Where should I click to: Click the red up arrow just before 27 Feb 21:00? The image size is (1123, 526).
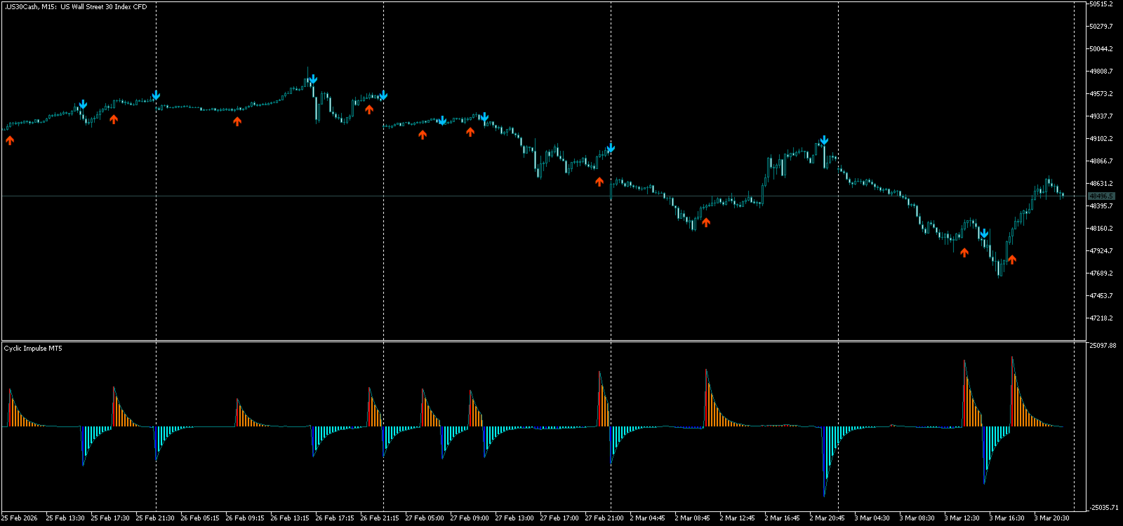coord(599,182)
